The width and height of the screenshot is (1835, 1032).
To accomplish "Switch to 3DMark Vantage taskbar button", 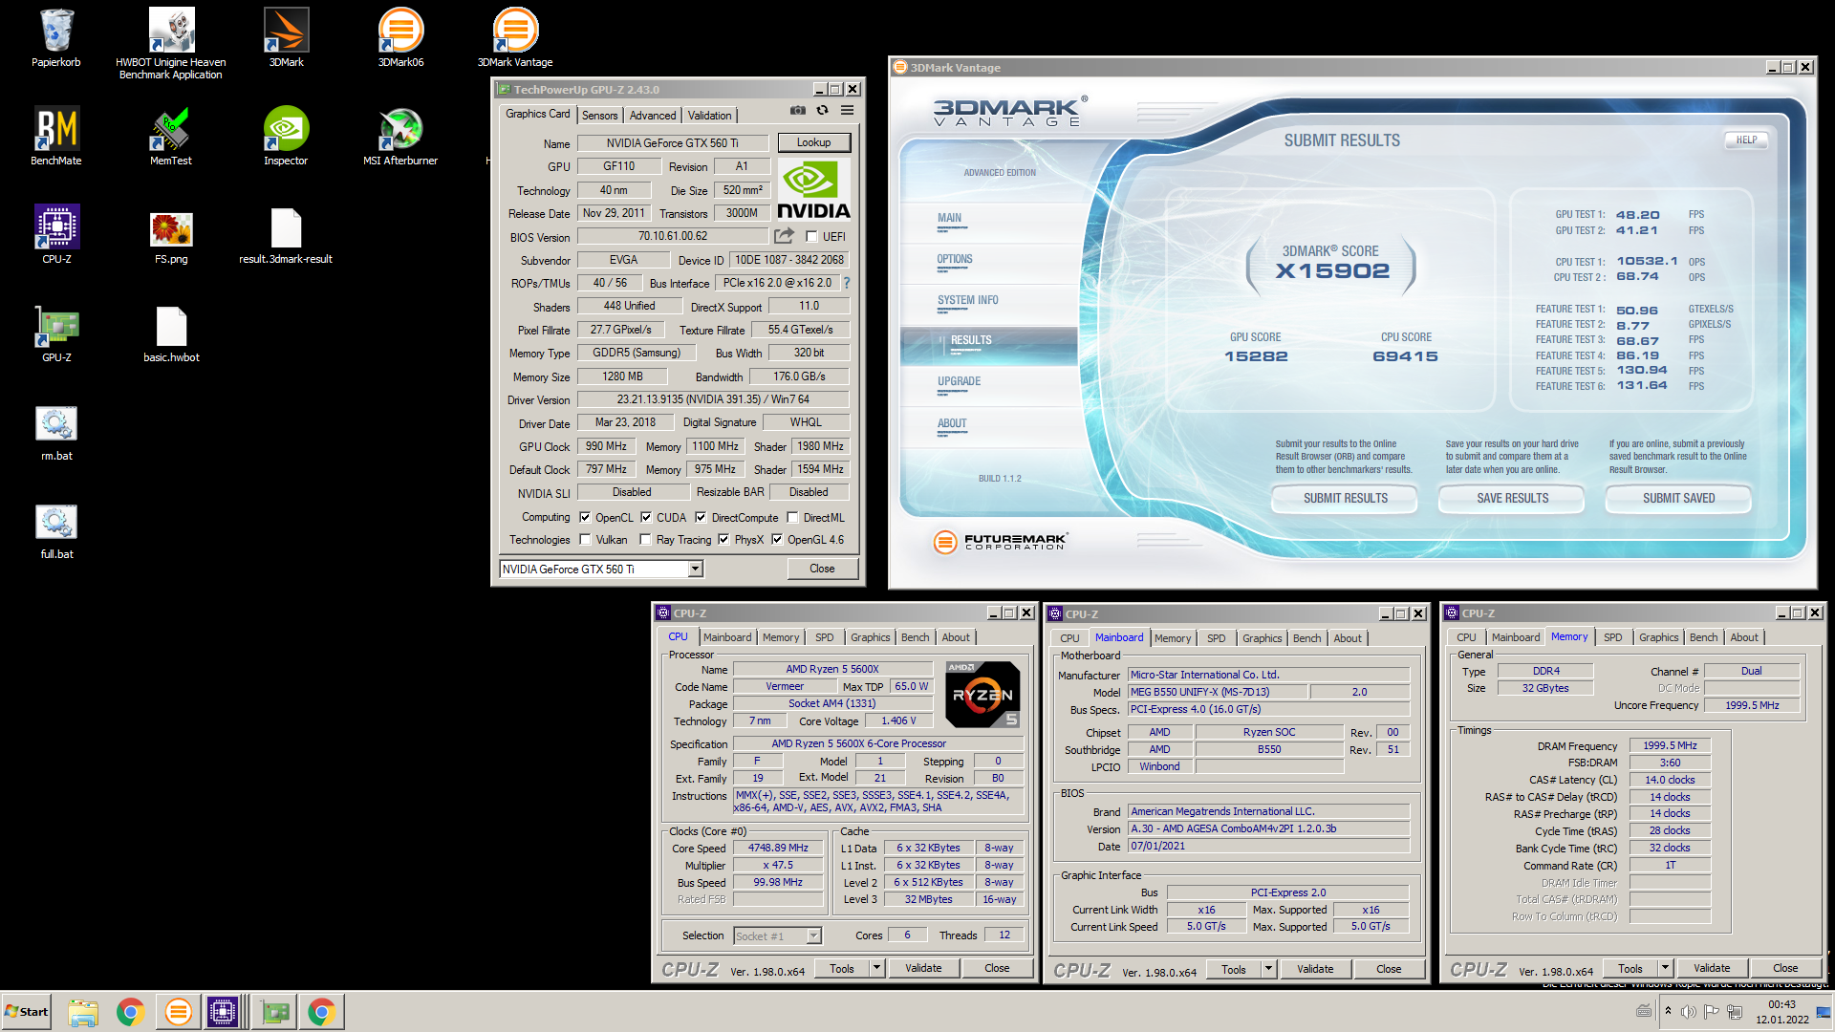I will [178, 1012].
